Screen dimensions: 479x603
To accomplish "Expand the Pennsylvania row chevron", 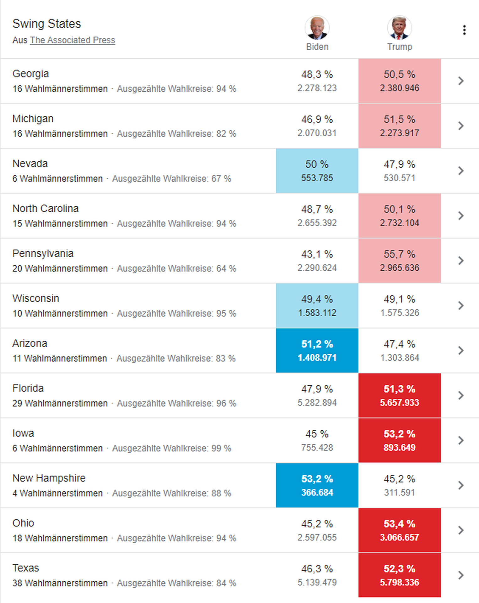I will click(x=460, y=261).
